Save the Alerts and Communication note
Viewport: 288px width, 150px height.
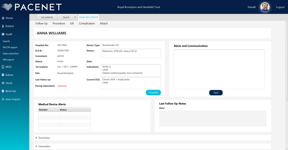(x=216, y=93)
